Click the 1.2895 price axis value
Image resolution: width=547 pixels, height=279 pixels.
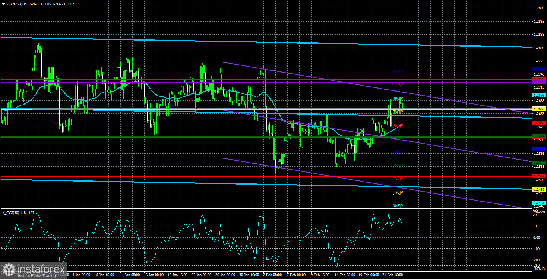[539, 8]
